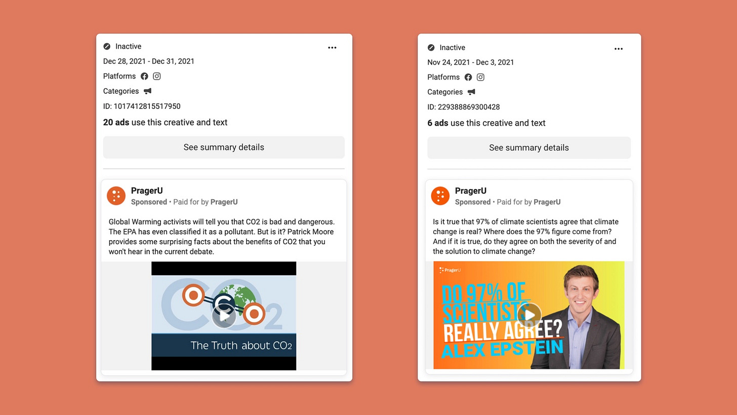Click the Facebook platform icon on the Nov 24 ad

(468, 77)
